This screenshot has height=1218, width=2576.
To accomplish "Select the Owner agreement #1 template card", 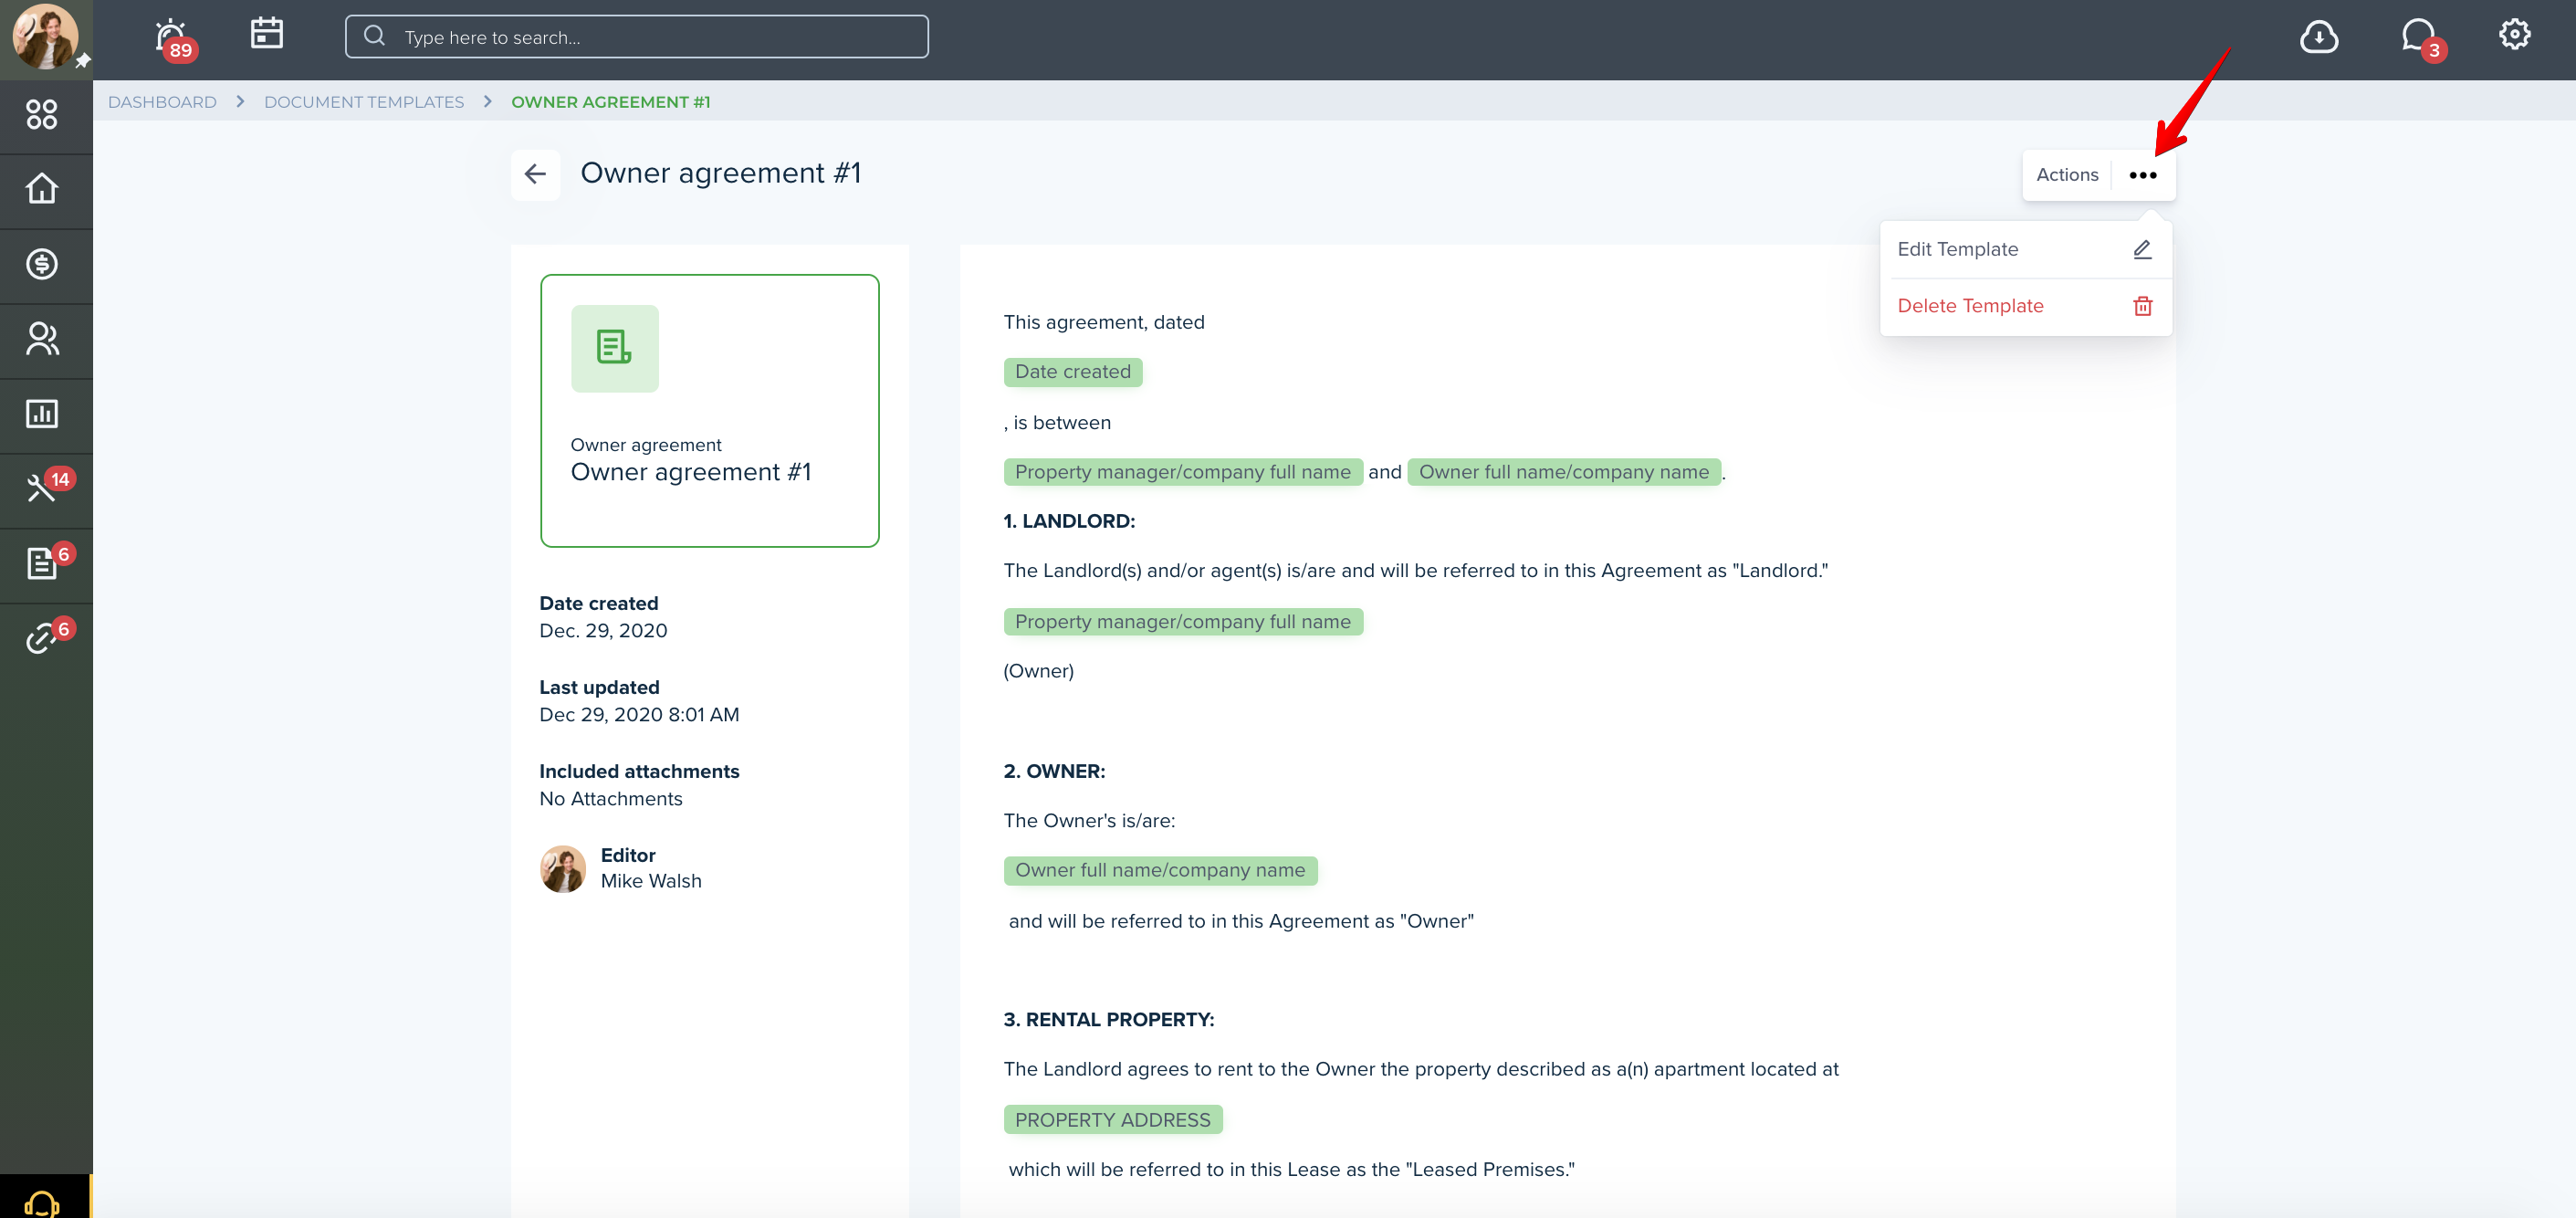I will click(710, 411).
